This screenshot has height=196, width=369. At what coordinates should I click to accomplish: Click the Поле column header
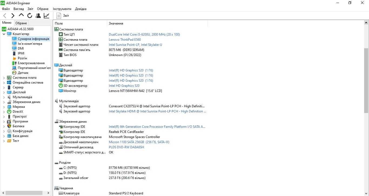coord(80,23)
